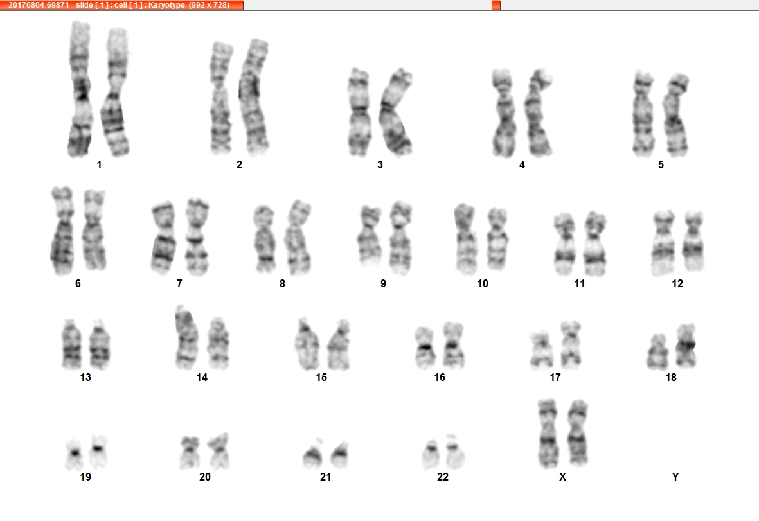The width and height of the screenshot is (759, 521).
Task: Select the left chromosome of pair 16
Action: point(425,348)
